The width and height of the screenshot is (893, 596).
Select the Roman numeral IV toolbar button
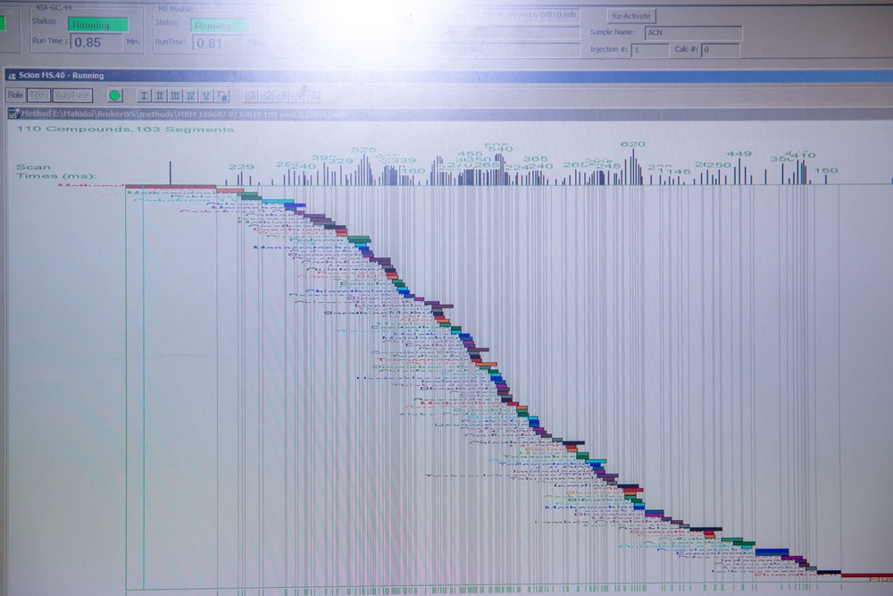[190, 95]
